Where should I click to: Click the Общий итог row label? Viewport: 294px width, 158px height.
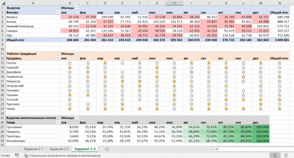point(16,40)
